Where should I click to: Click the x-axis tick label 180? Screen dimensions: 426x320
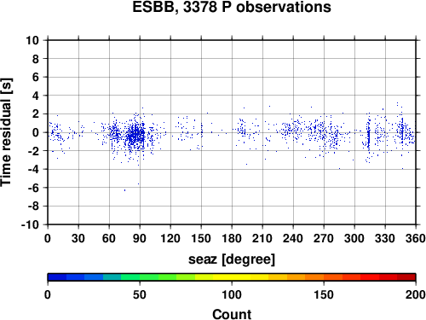(x=232, y=238)
